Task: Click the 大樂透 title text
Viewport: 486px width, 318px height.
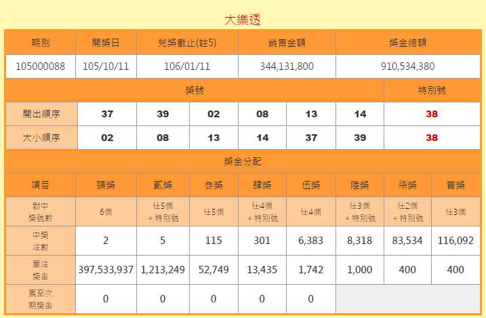Action: [x=243, y=20]
